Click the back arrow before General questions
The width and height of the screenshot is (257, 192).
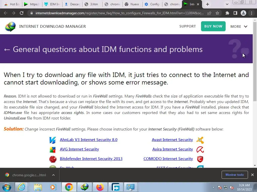pyautogui.click(x=7, y=49)
